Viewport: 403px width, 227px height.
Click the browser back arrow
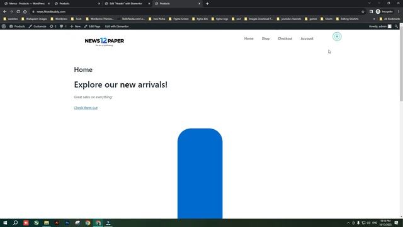[4, 11]
